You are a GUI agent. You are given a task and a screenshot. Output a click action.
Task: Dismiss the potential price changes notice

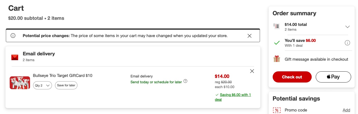click(x=250, y=36)
